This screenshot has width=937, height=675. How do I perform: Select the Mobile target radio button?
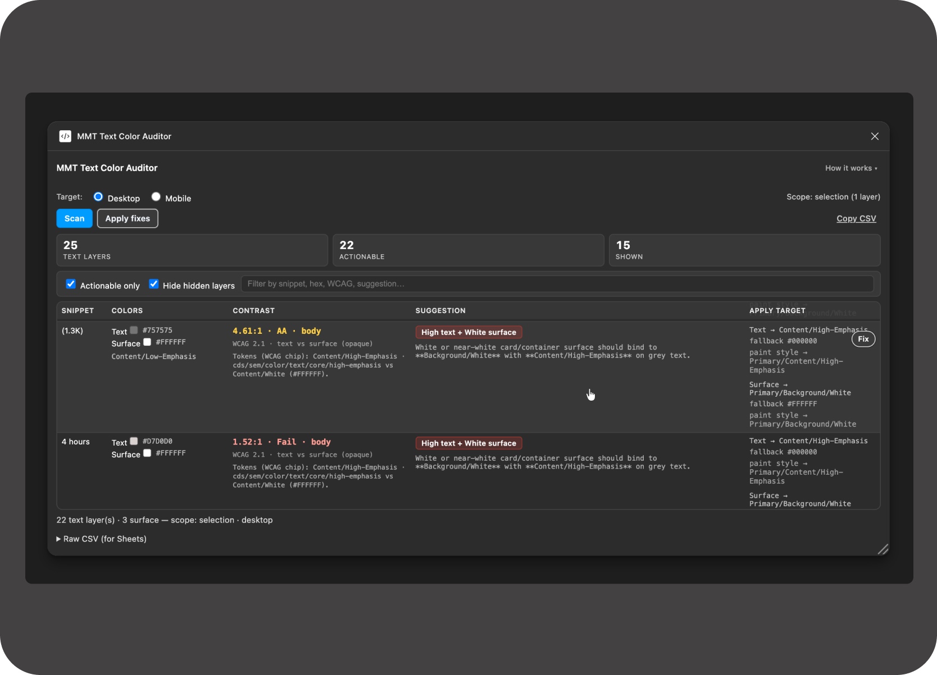point(156,197)
